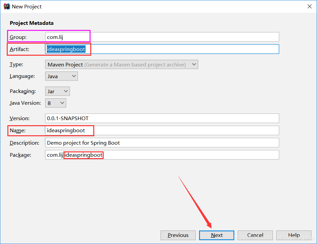This screenshot has width=317, height=244.
Task: Click the Type: label
Action: [x=16, y=64]
